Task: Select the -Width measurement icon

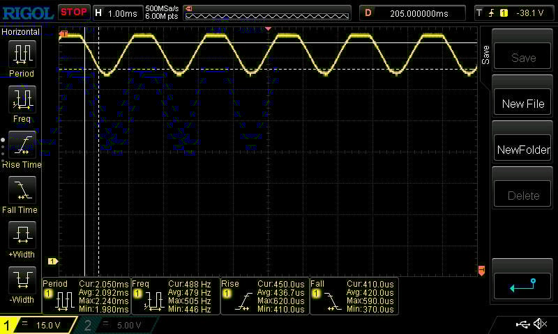Action: coord(21,281)
